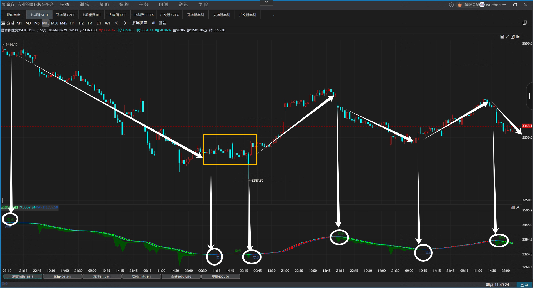The height and width of the screenshot is (288, 533).
Task: Open the settings gear icon in title bar
Action: (451, 5)
